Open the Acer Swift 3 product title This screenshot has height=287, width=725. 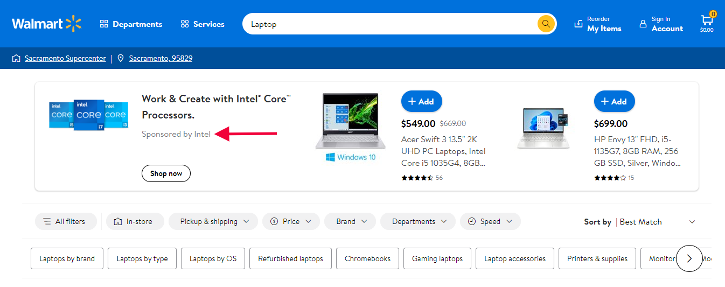[443, 150]
